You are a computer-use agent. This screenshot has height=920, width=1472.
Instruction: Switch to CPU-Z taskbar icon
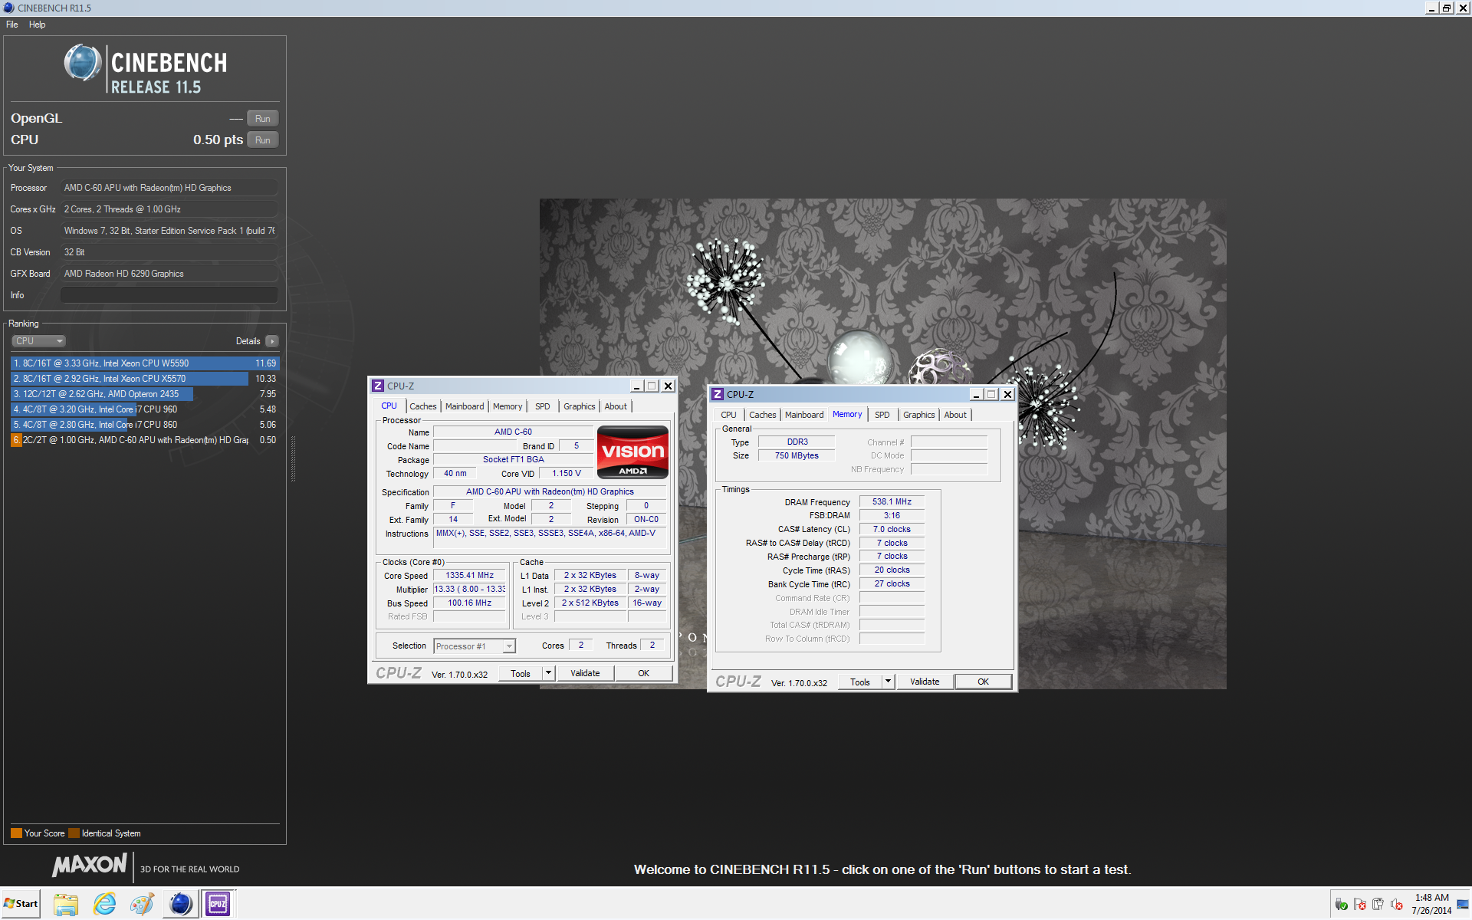click(219, 904)
